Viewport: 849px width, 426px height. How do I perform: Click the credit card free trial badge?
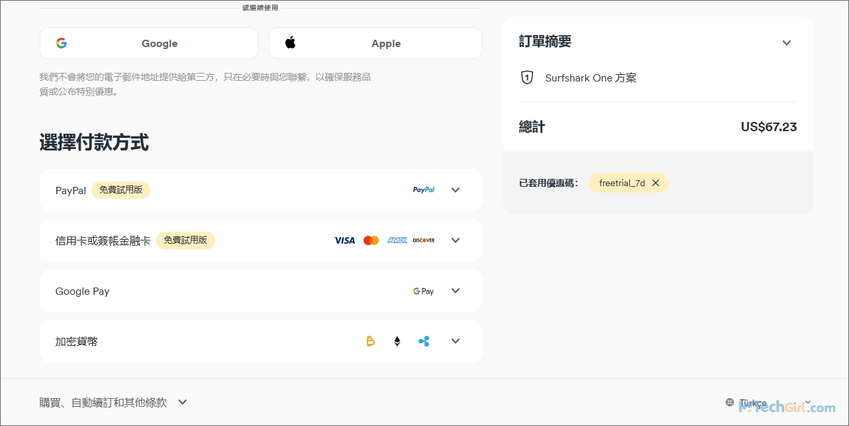coord(185,240)
